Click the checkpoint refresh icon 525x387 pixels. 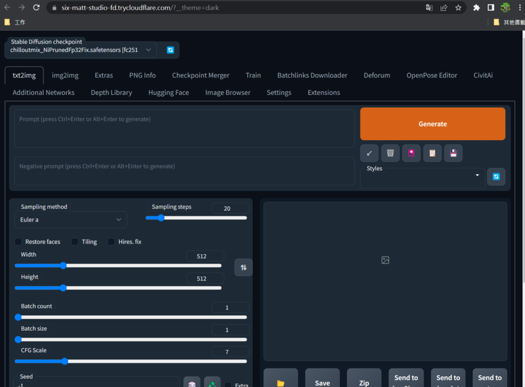[170, 50]
